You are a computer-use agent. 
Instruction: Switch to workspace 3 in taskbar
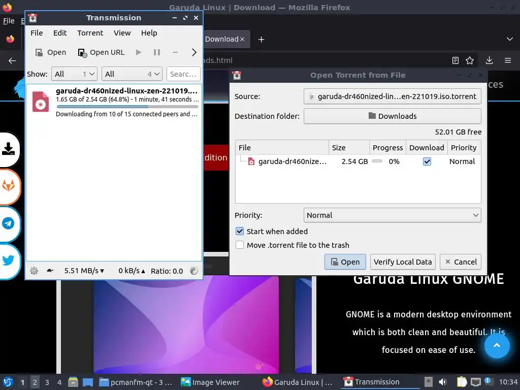tap(47, 382)
